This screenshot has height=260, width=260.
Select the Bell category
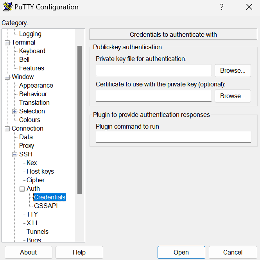(24, 60)
